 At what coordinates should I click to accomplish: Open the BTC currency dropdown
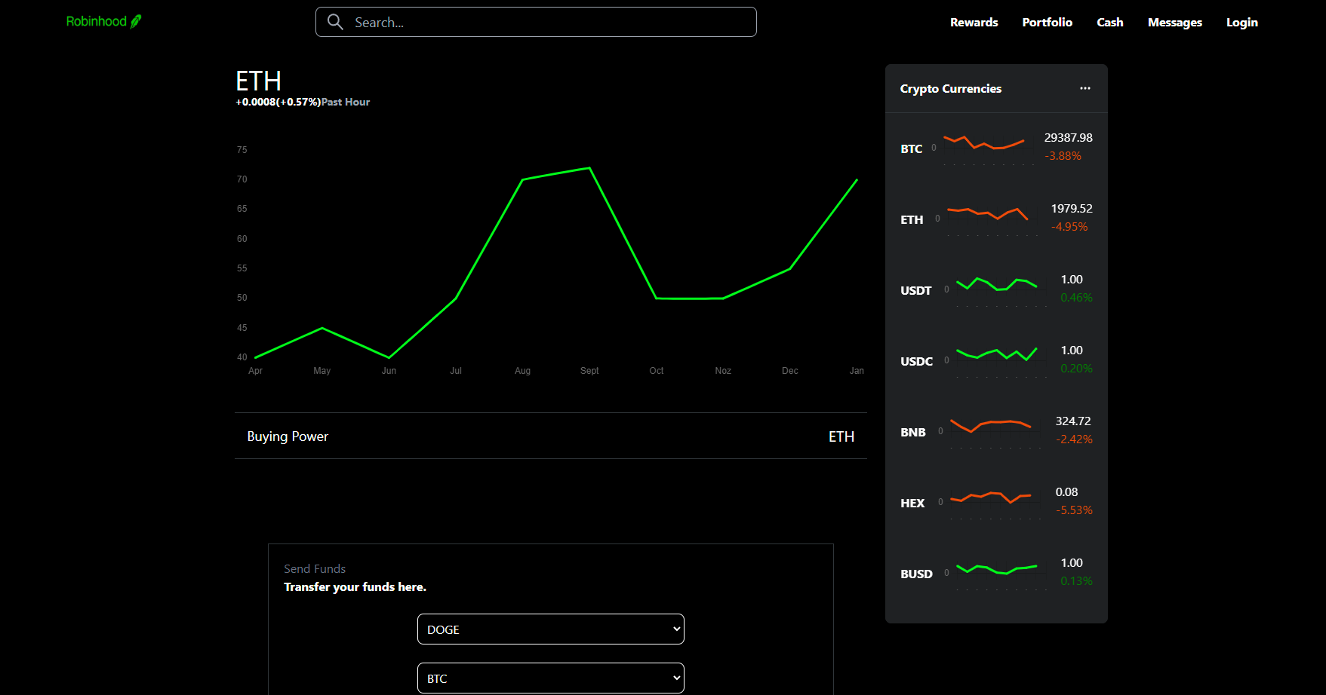551,678
